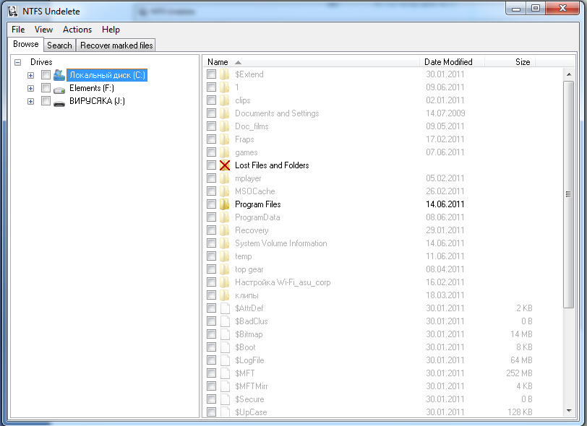Click the scrollbar up arrow in file list
587x426 pixels.
point(569,74)
